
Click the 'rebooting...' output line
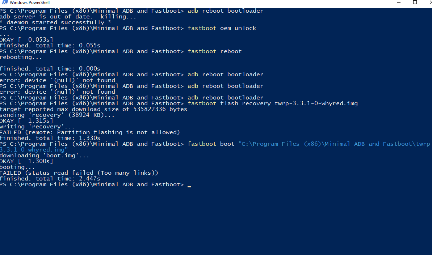pyautogui.click(x=21, y=57)
